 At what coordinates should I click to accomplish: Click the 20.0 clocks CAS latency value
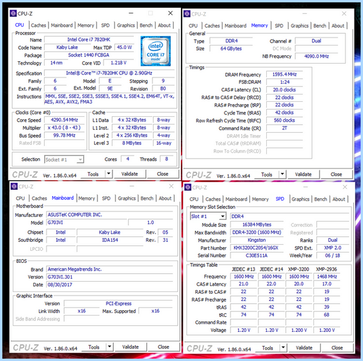coord(284,90)
